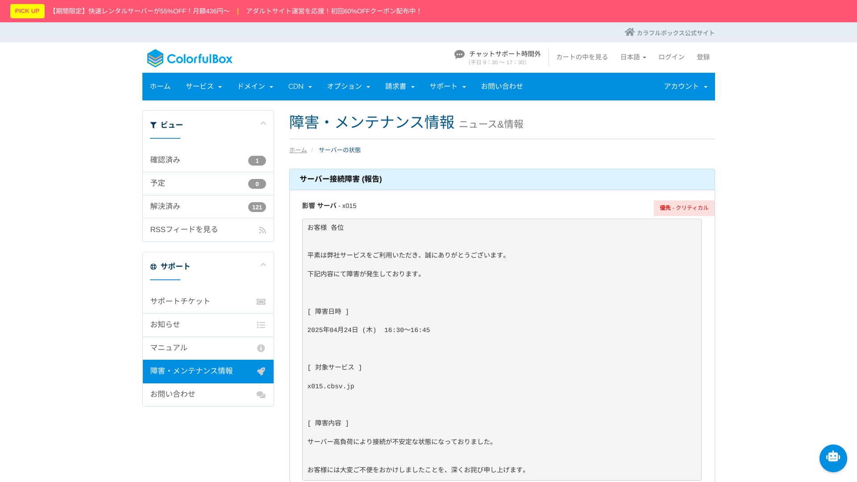Image resolution: width=857 pixels, height=482 pixels.
Task: Click the RSS feed icon
Action: pyautogui.click(x=262, y=230)
